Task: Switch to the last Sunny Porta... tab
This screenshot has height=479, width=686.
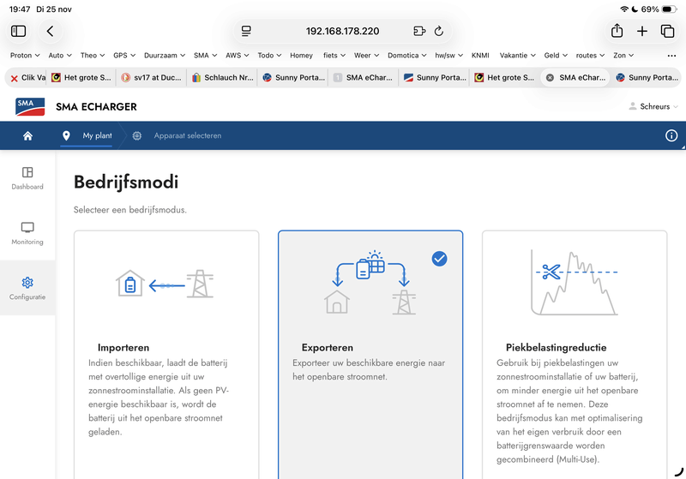Action: tap(647, 78)
